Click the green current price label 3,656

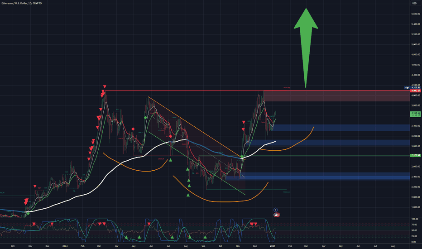click(415, 114)
